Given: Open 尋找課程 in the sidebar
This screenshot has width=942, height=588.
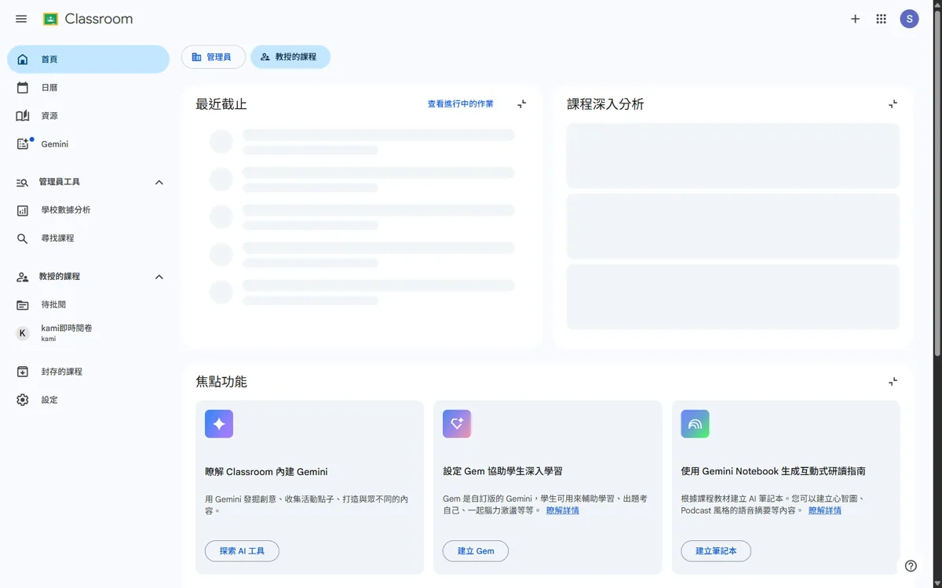Looking at the screenshot, I should pos(88,238).
